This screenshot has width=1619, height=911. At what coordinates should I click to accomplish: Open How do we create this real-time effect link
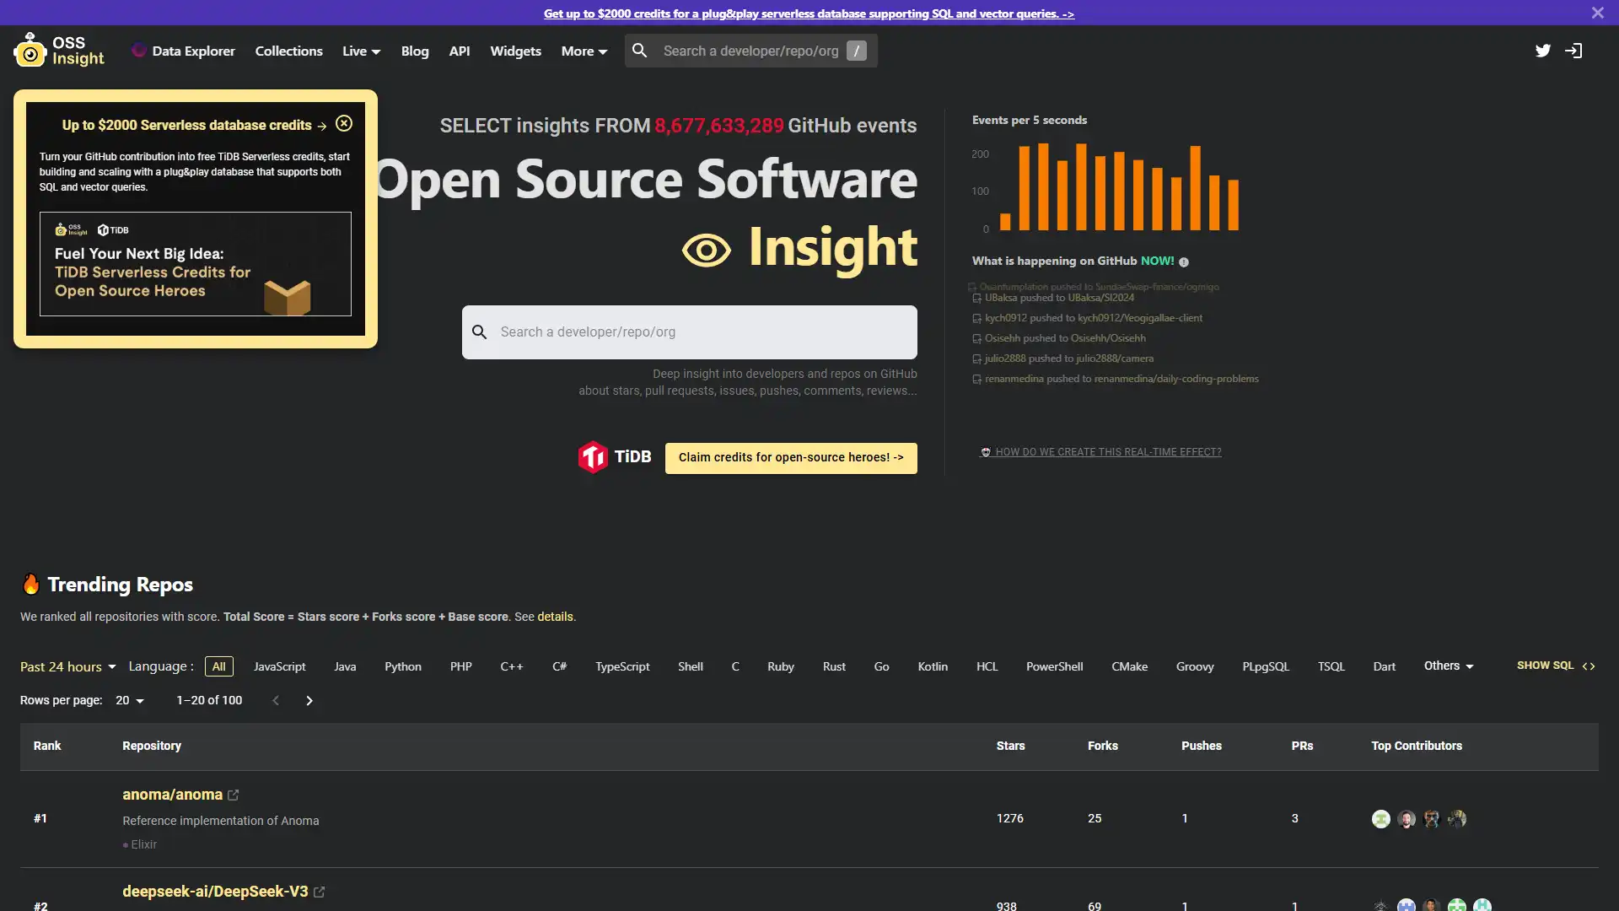1101,453
